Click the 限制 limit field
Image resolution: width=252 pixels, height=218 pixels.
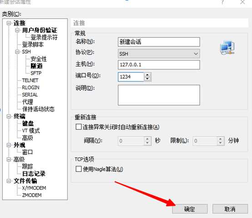(x=205, y=141)
